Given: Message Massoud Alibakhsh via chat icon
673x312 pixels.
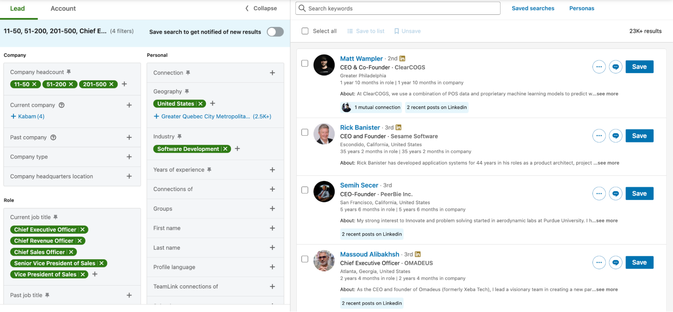Looking at the screenshot, I should coord(615,263).
